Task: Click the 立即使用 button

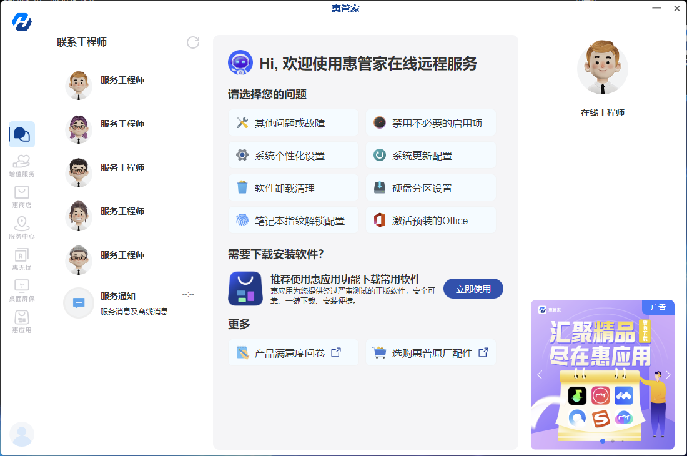Action: [x=473, y=289]
